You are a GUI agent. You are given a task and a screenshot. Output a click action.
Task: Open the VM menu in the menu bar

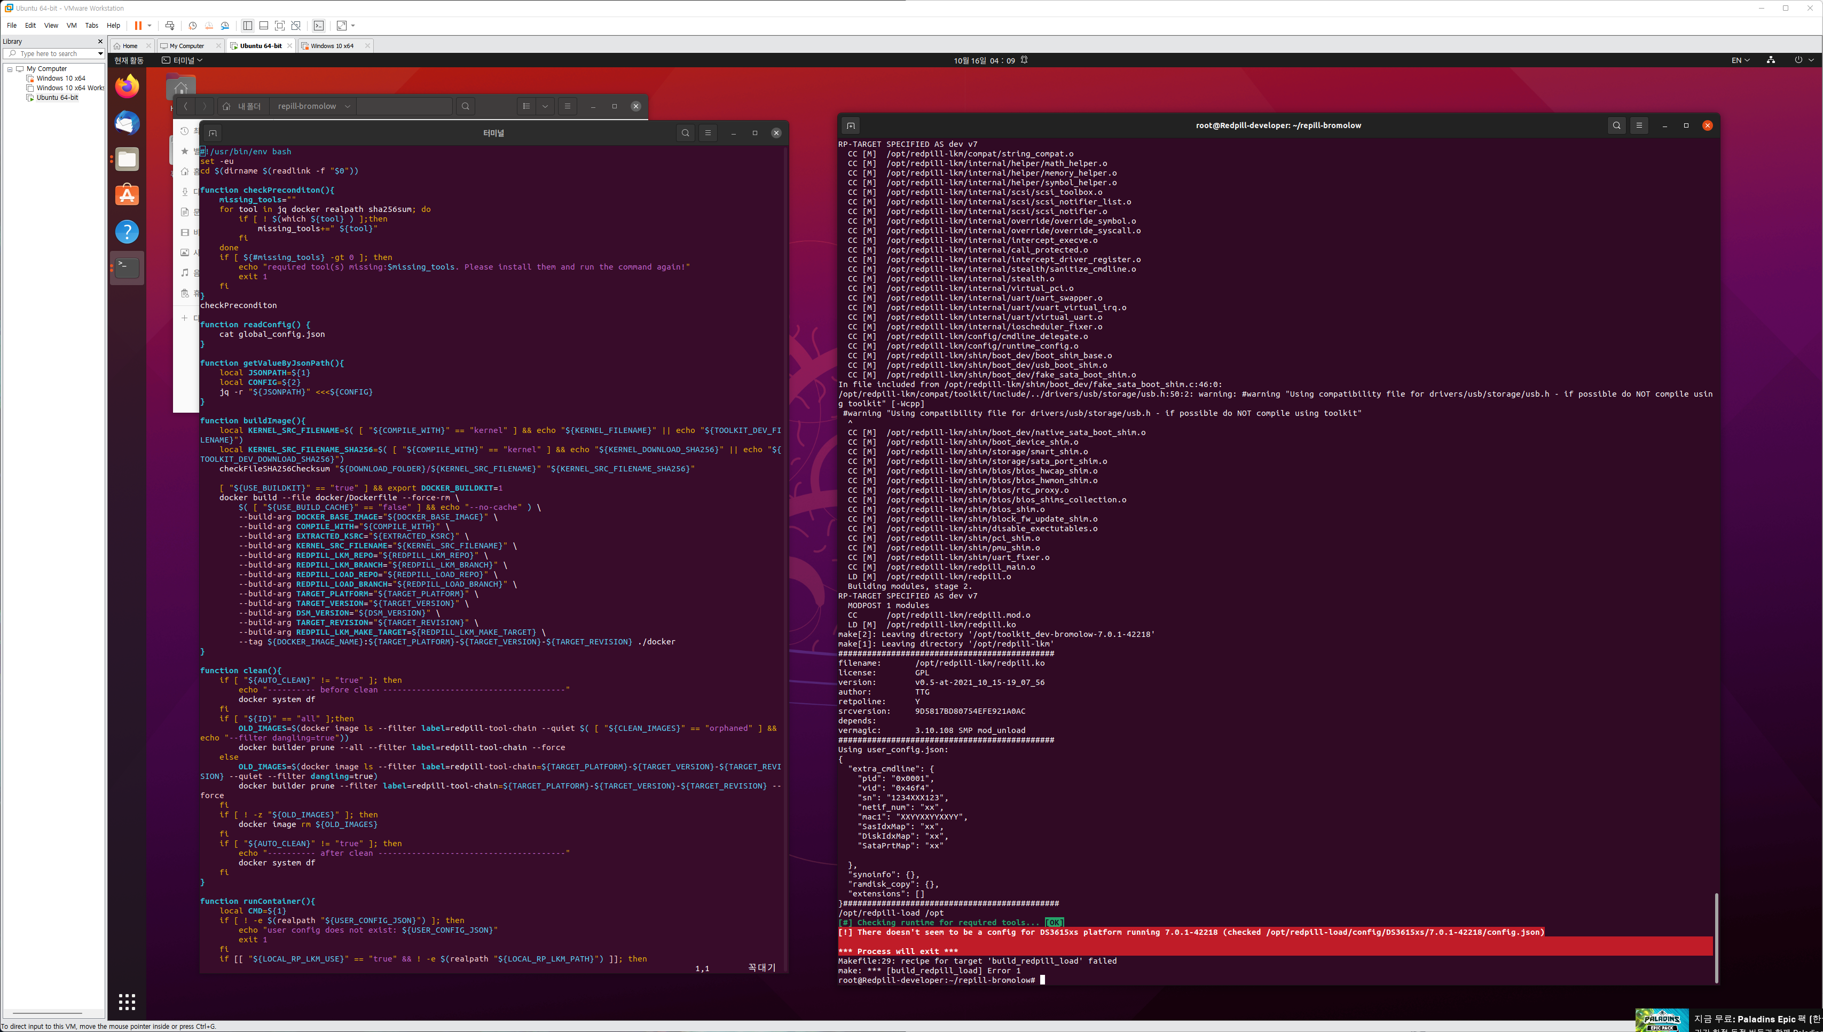pos(71,26)
